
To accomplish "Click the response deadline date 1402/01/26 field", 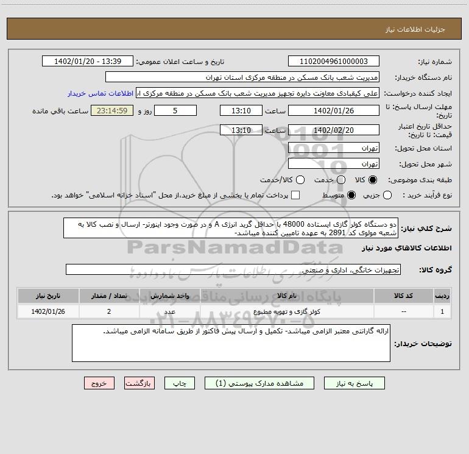I will [334, 111].
